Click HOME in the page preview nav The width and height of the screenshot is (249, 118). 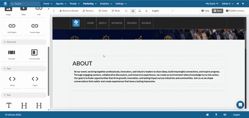pyautogui.click(x=90, y=23)
